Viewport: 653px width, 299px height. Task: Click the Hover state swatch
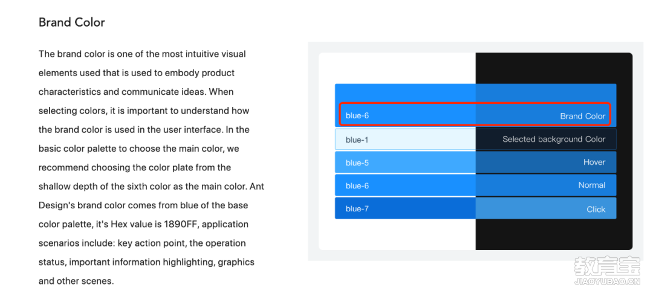click(546, 162)
